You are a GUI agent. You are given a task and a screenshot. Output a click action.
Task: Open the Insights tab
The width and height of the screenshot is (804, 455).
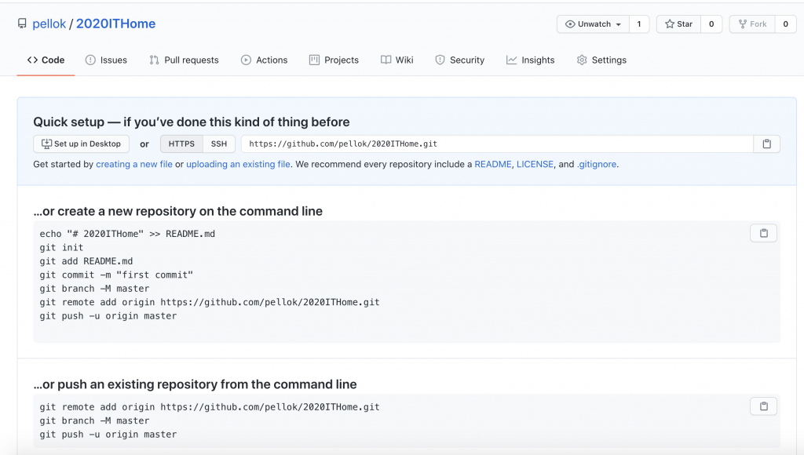pos(530,60)
